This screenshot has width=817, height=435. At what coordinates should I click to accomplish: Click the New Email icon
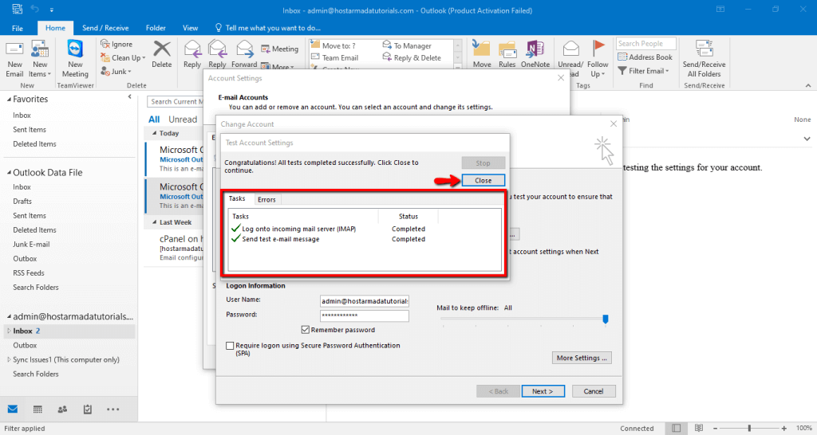tap(14, 50)
